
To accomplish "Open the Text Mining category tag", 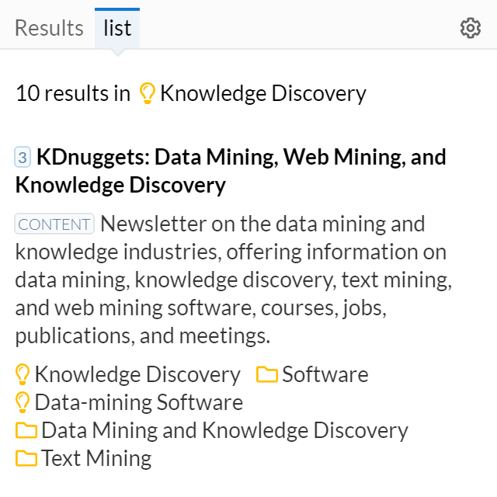I will tap(96, 458).
